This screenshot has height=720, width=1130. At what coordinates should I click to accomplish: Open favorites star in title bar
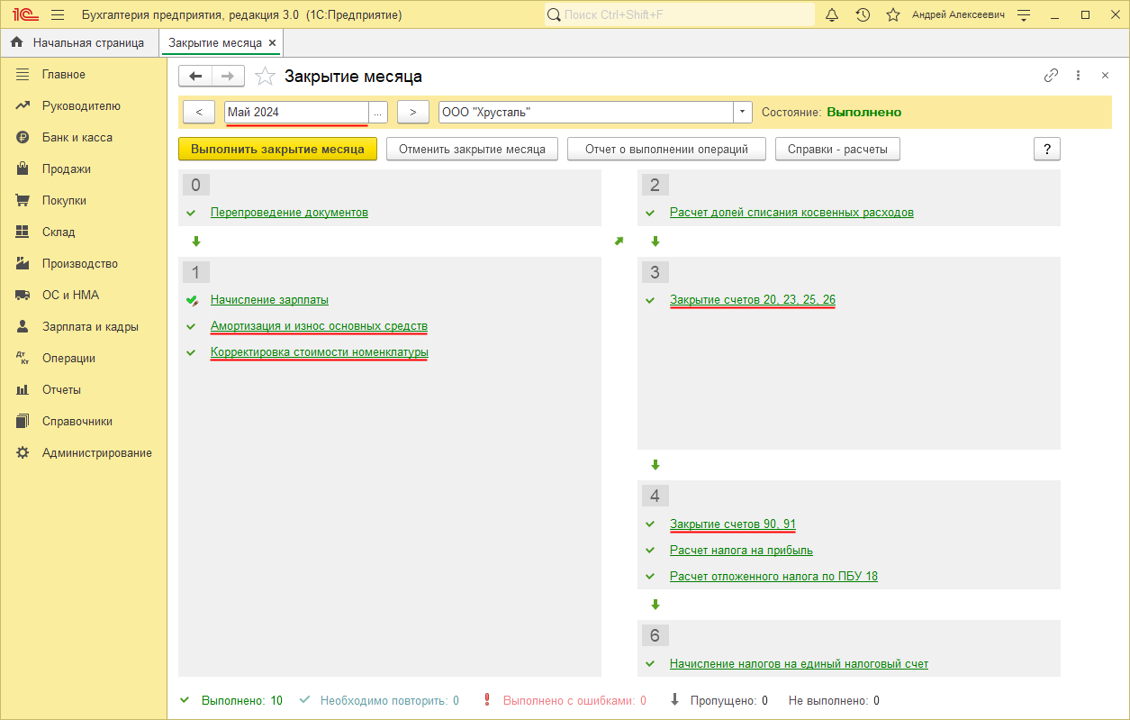[x=893, y=15]
